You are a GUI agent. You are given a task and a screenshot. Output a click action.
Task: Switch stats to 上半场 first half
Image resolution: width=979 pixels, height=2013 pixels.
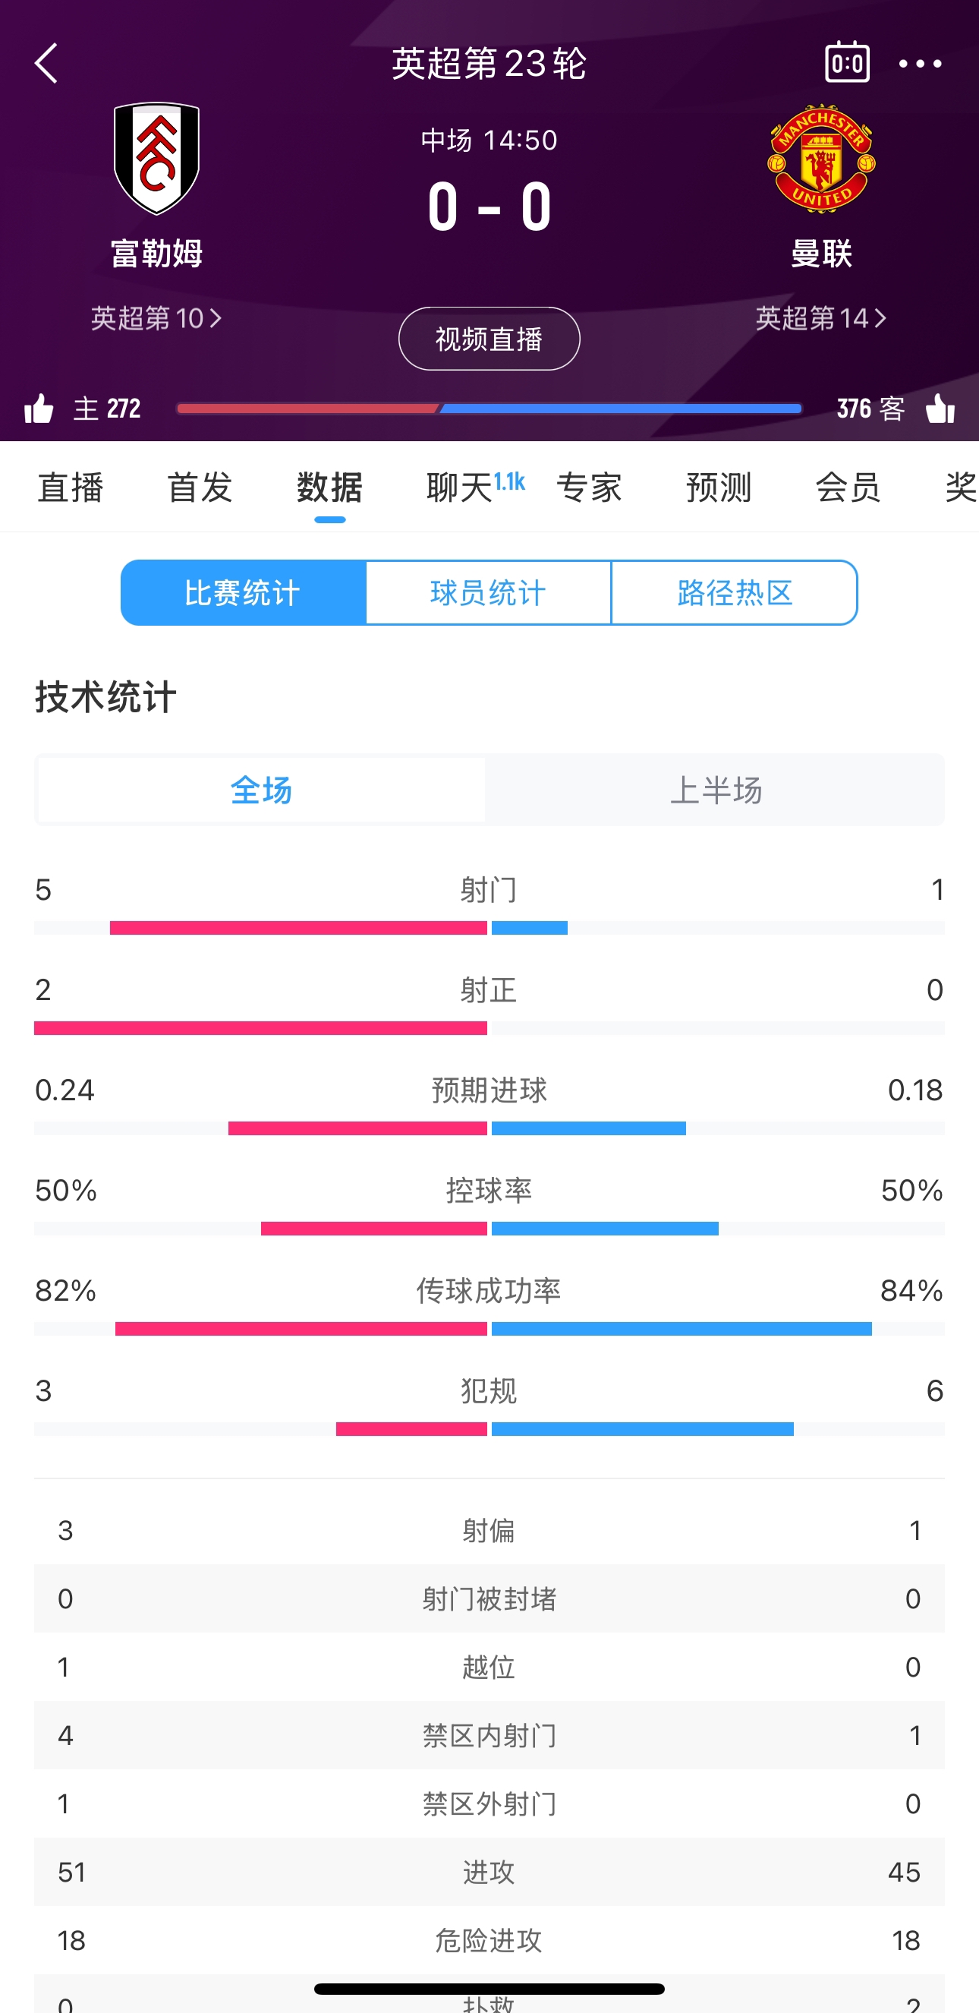pyautogui.click(x=716, y=790)
